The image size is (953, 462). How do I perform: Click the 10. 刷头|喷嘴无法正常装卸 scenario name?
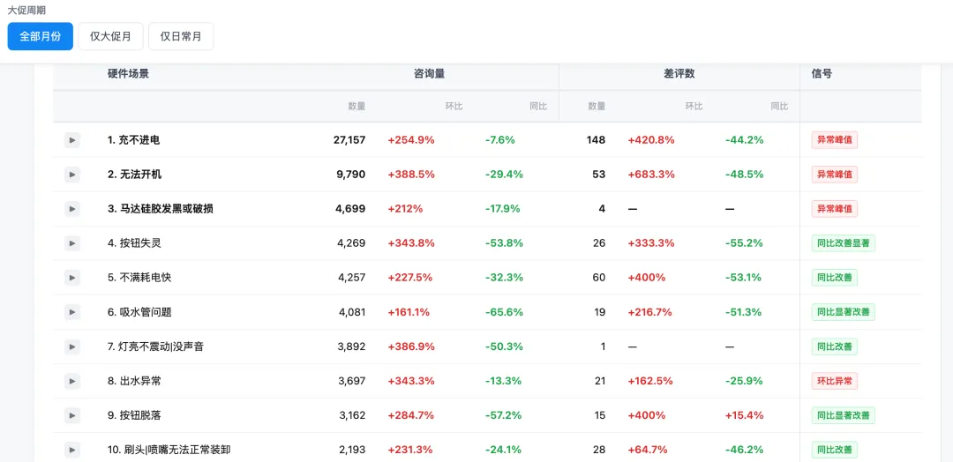tap(169, 451)
